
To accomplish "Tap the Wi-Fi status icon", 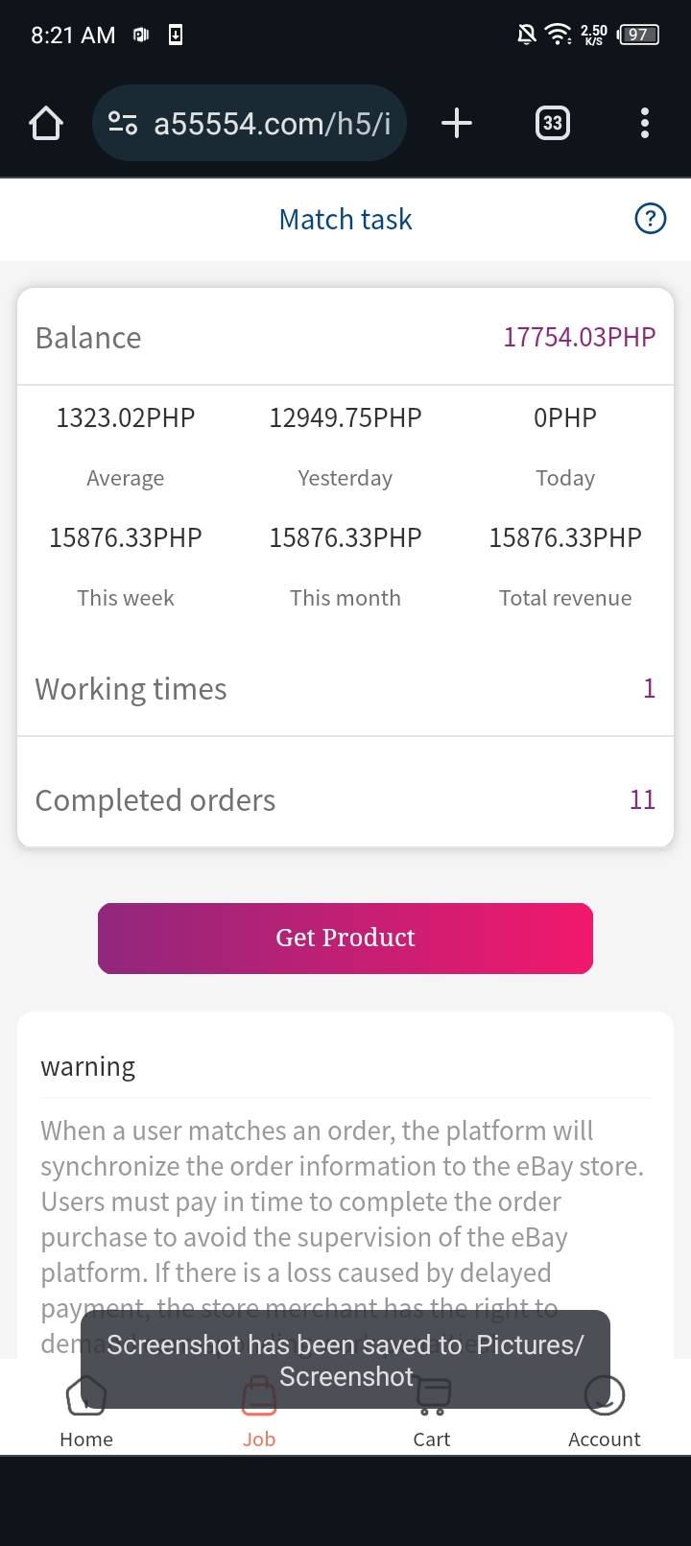I will (558, 36).
